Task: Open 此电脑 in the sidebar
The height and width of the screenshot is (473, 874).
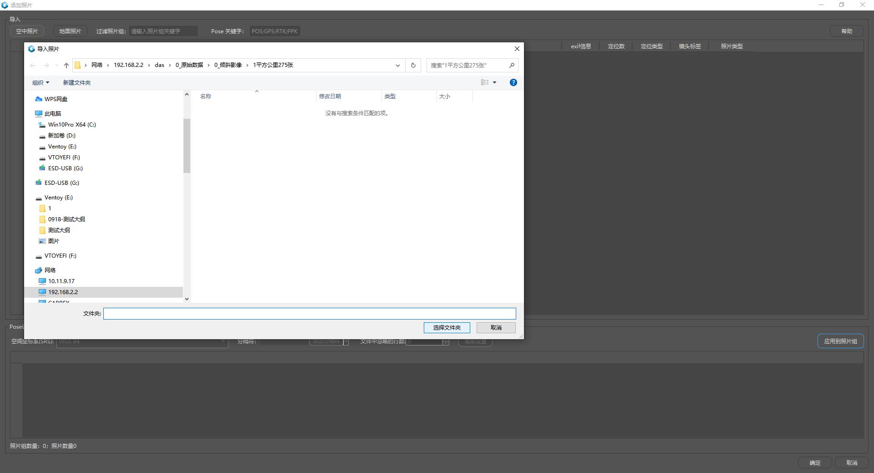Action: (x=53, y=113)
